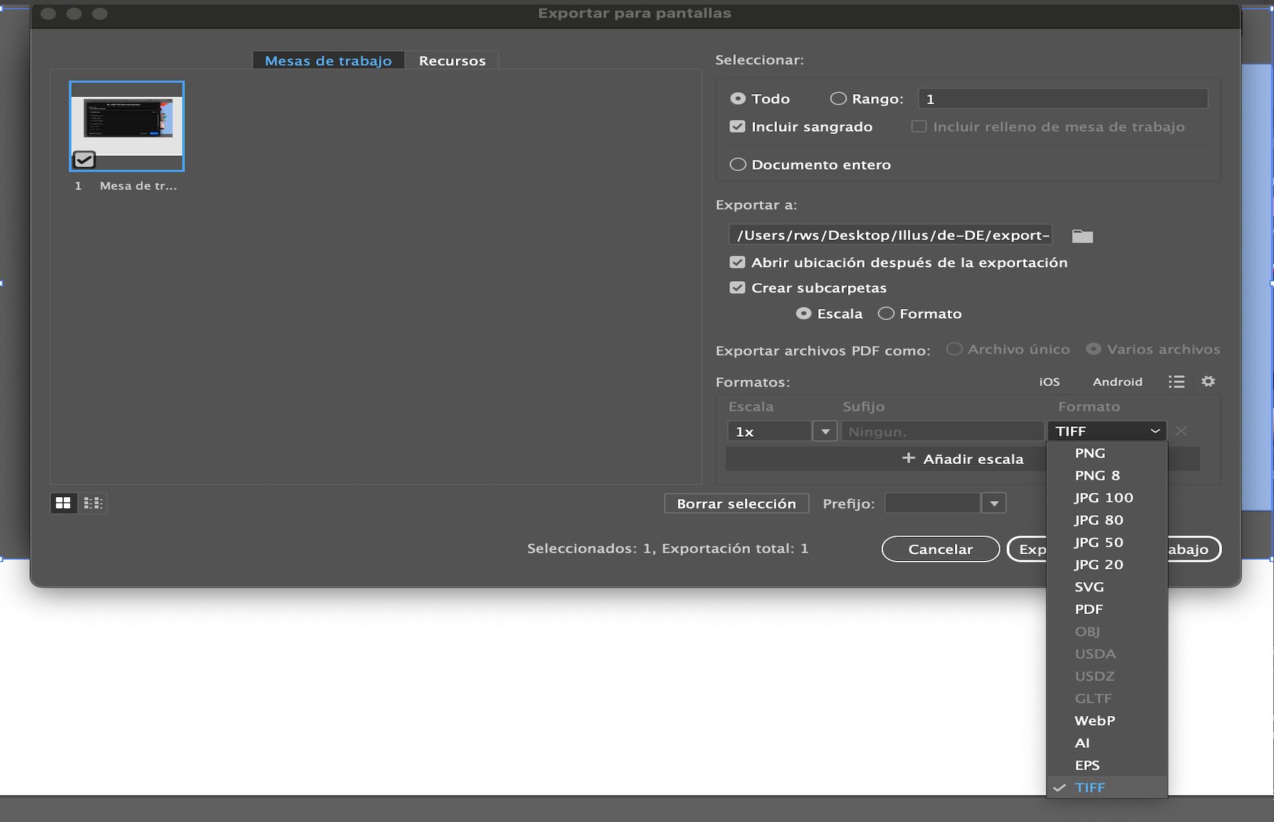Open the 1x escala dropdown
The width and height of the screenshot is (1274, 822).
click(x=825, y=431)
